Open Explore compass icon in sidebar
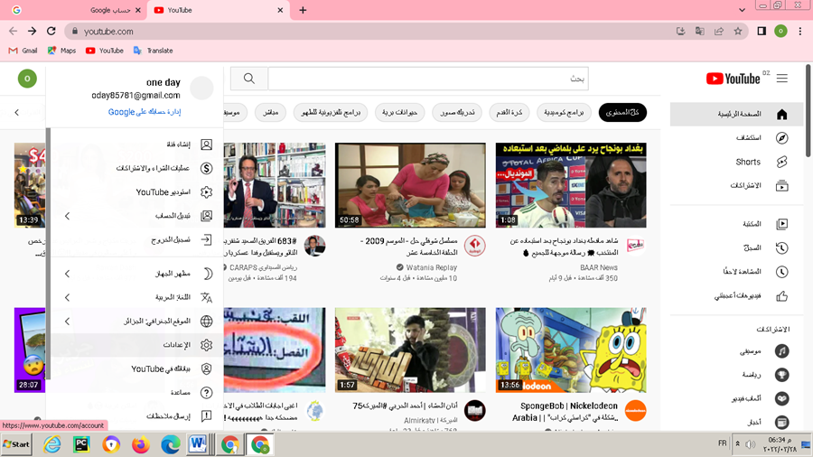Image resolution: width=813 pixels, height=457 pixels. 782,138
